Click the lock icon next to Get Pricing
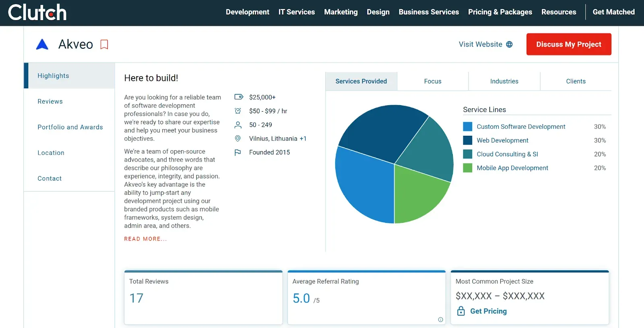The width and height of the screenshot is (644, 328). (x=461, y=311)
